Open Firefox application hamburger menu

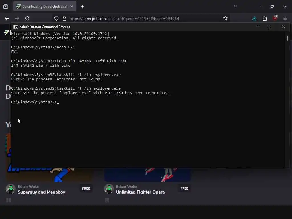pos(285,18)
